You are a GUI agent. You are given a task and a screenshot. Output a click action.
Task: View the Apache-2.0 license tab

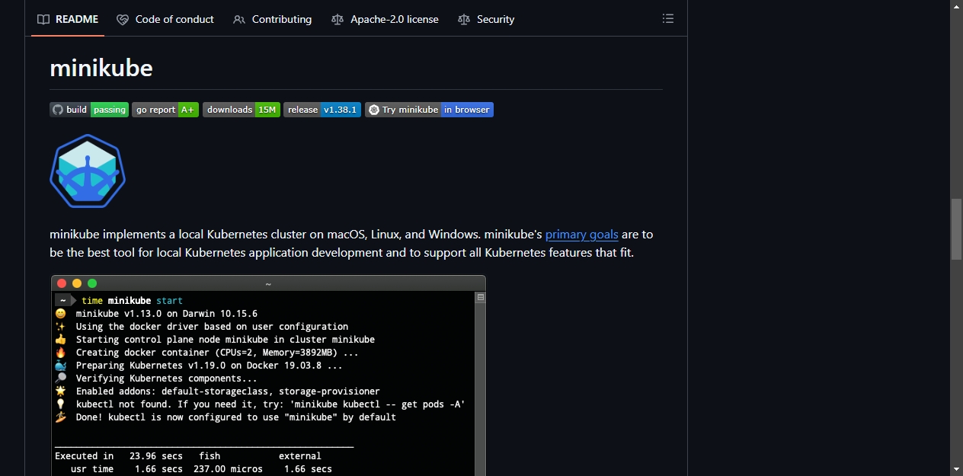(386, 19)
